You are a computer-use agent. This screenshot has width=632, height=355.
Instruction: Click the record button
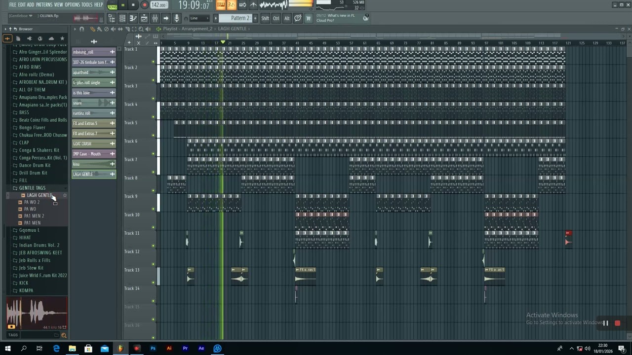145,5
